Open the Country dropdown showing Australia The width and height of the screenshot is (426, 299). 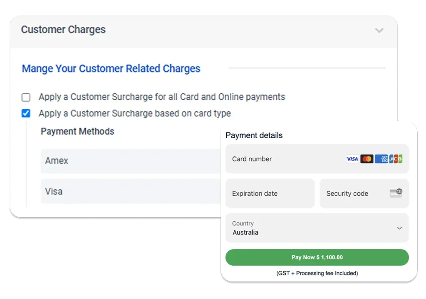317,228
